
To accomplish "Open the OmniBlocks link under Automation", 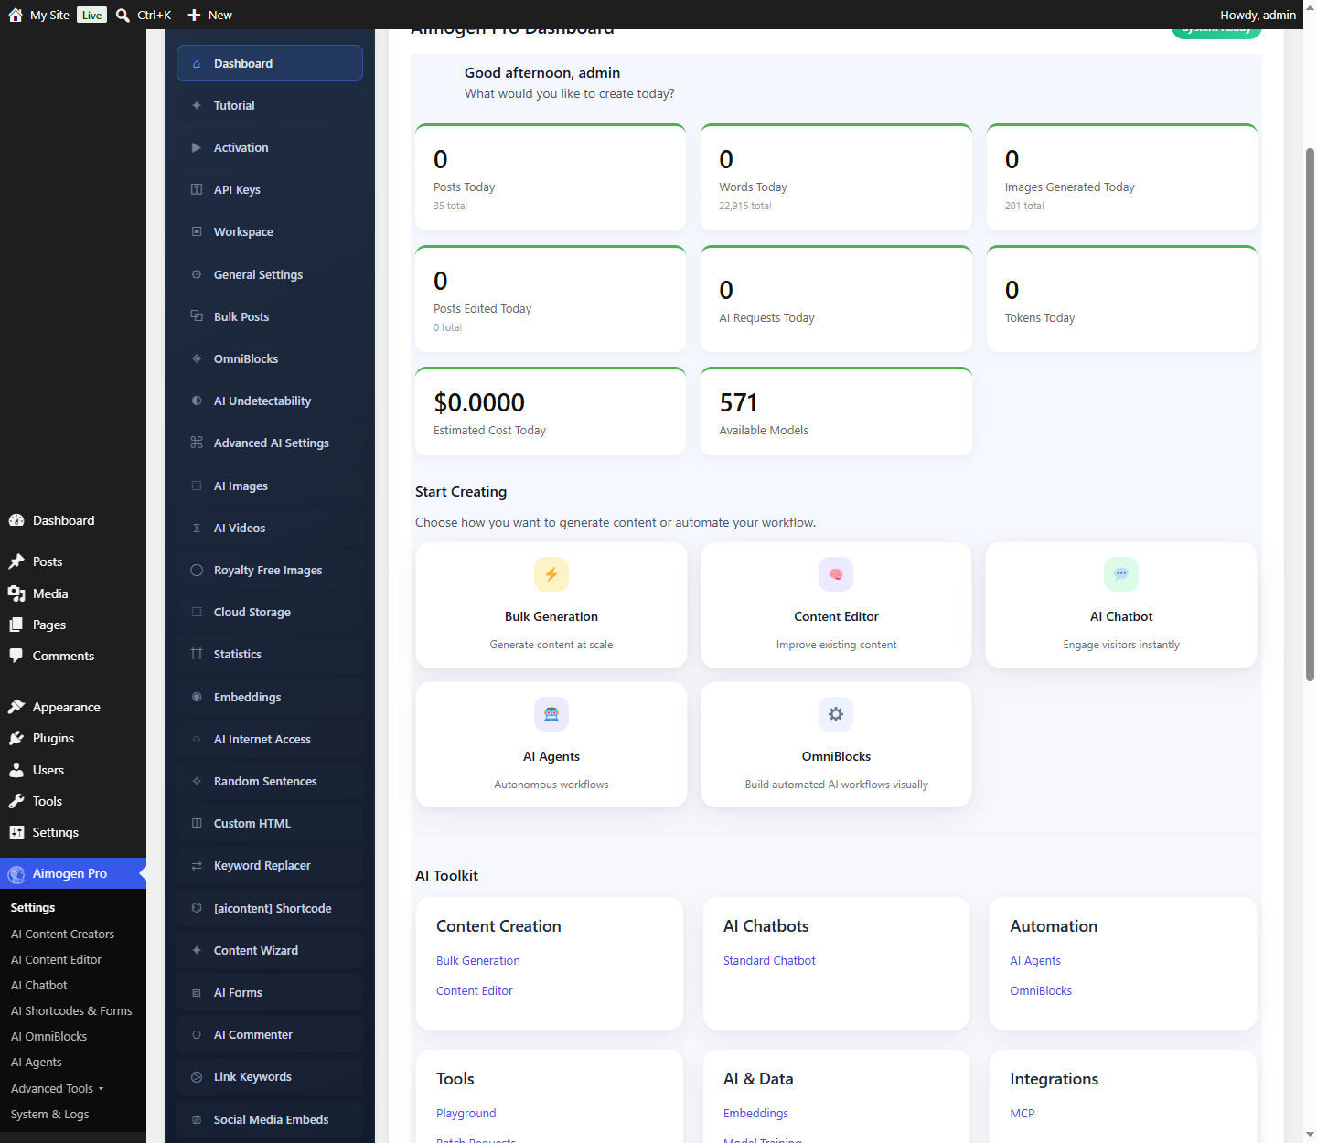I will click(1041, 990).
